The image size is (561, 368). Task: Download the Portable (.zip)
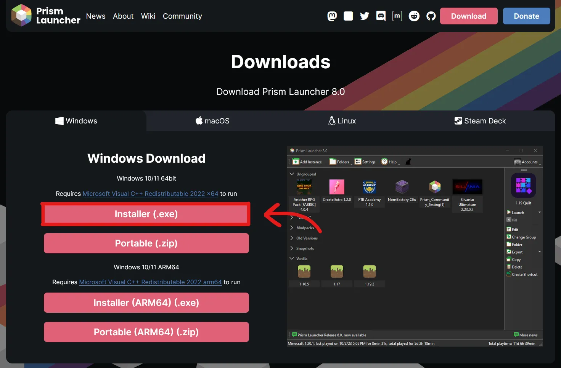coord(146,243)
